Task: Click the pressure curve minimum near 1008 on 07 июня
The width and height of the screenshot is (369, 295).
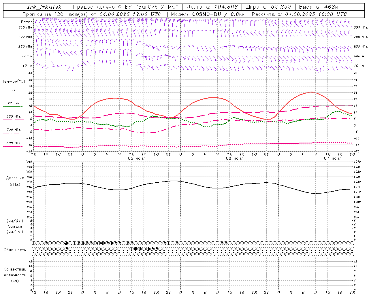Action: (315, 194)
